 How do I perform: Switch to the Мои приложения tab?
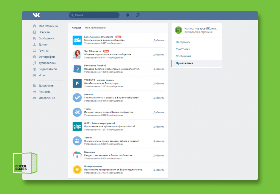pos(95,28)
